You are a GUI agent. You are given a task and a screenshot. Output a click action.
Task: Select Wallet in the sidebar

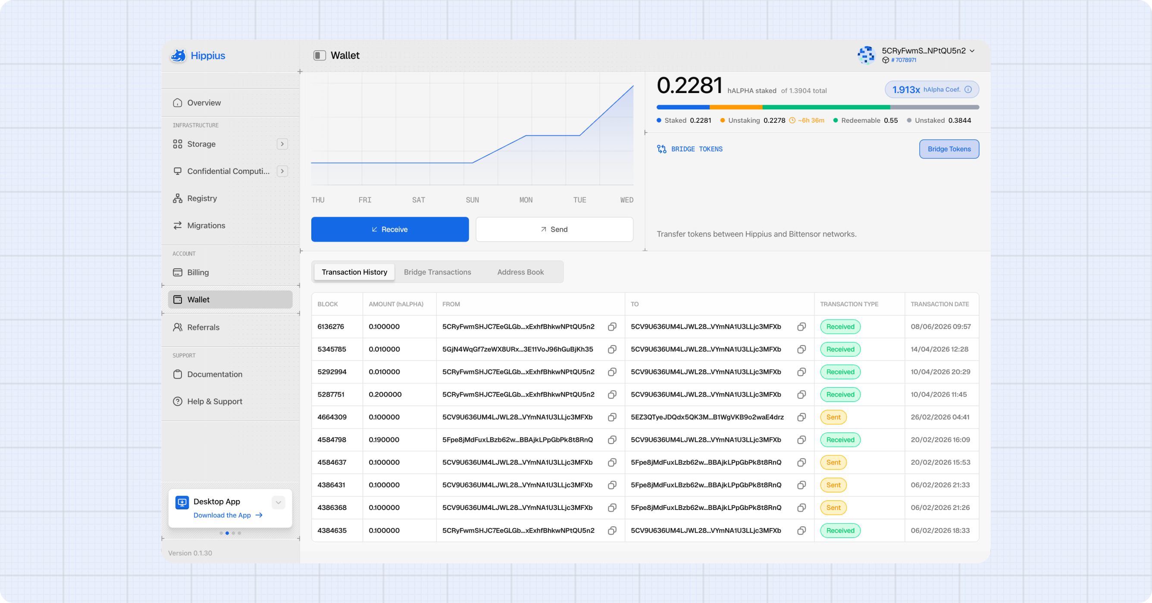point(230,300)
